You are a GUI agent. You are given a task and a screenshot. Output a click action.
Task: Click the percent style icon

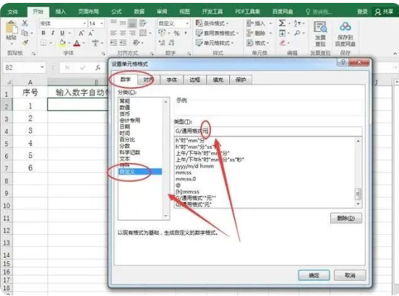[176, 33]
